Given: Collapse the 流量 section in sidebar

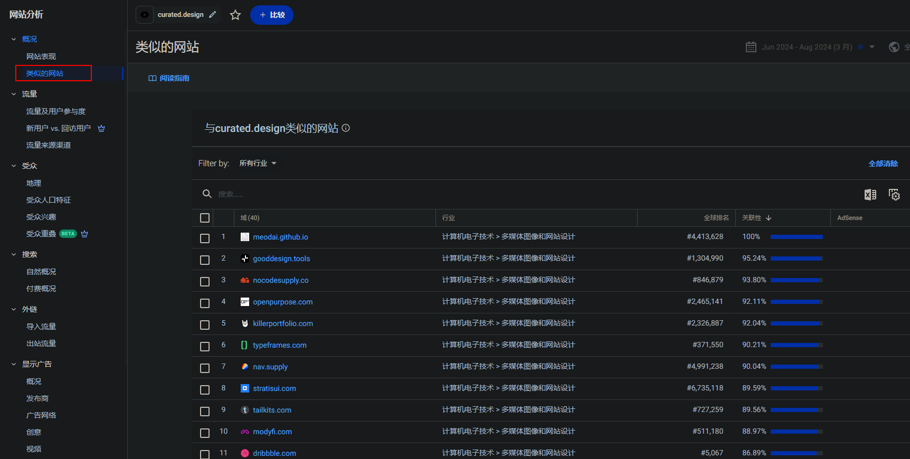Looking at the screenshot, I should (x=14, y=94).
